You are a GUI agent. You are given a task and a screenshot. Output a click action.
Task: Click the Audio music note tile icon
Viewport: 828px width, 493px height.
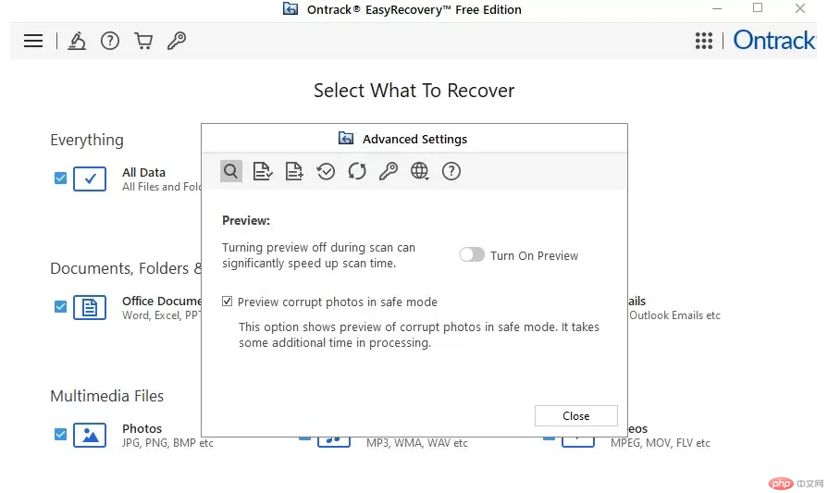click(334, 441)
